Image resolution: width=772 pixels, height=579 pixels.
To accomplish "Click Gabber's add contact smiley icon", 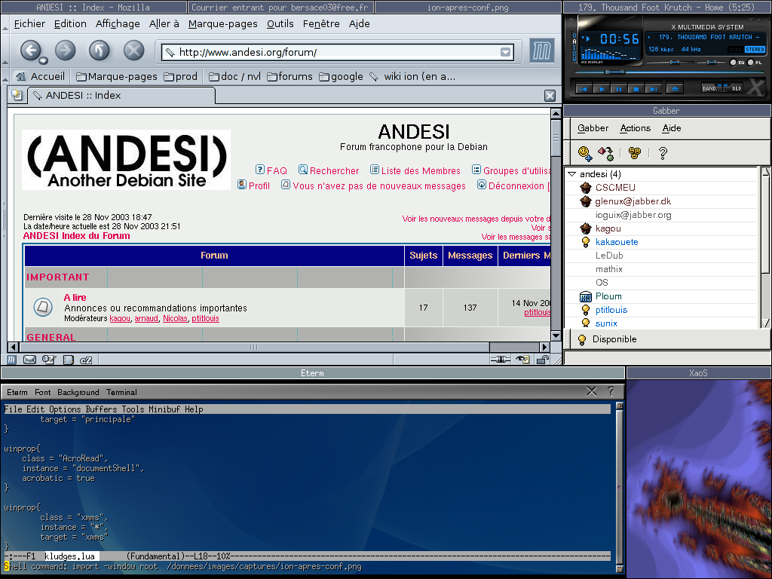I will click(585, 154).
